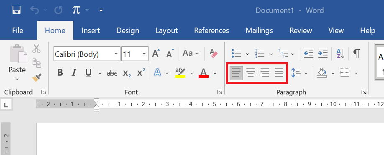This screenshot has height=155, width=384.
Task: Increase paragraph indent
Action: (323, 53)
